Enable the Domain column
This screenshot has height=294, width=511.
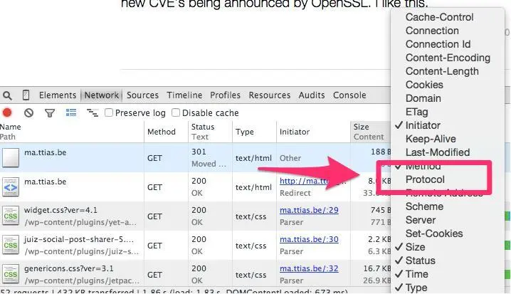click(423, 98)
